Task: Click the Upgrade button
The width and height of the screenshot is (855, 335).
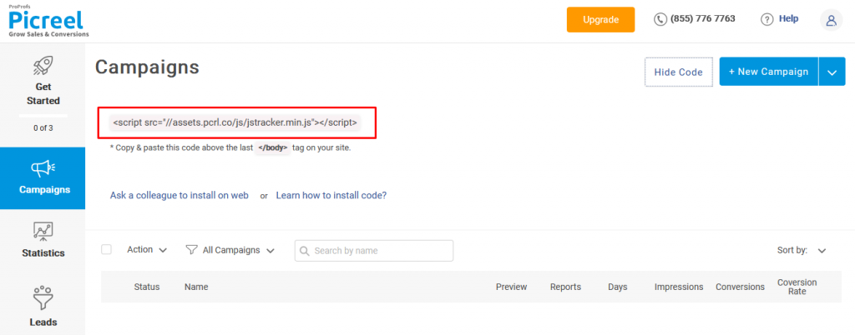Action: click(x=600, y=19)
